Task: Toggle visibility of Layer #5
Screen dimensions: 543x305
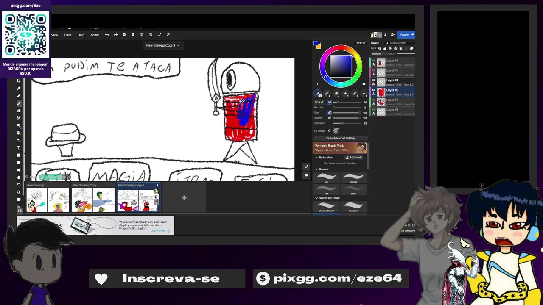Action: (374, 70)
